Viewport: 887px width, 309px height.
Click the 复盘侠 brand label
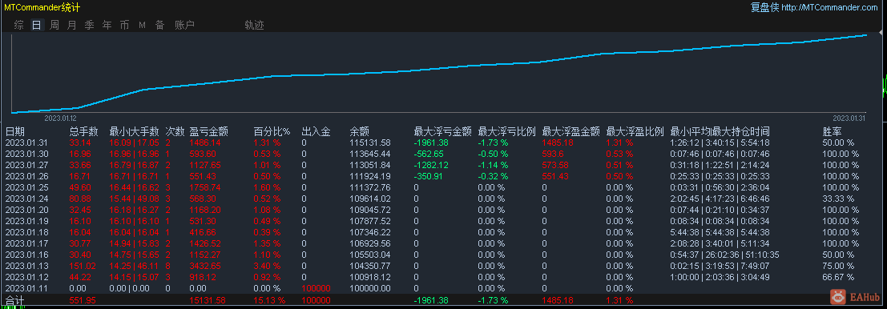point(764,7)
